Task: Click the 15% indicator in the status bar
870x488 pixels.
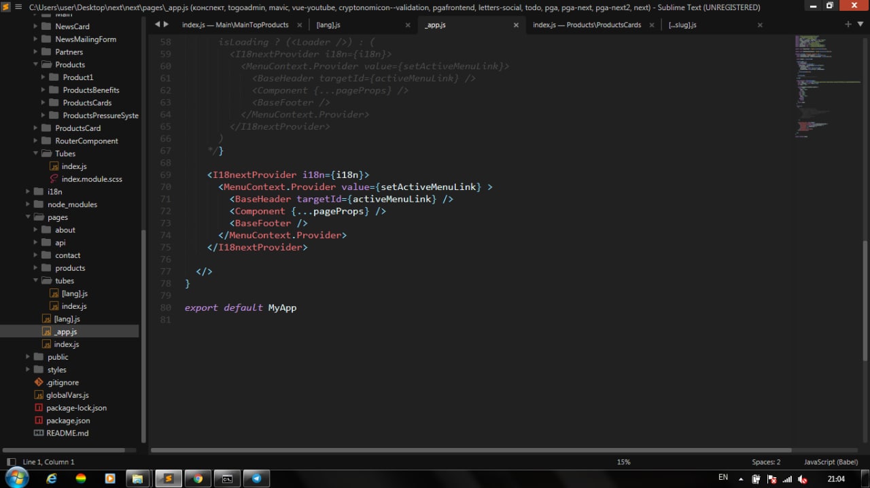Action: [623, 462]
